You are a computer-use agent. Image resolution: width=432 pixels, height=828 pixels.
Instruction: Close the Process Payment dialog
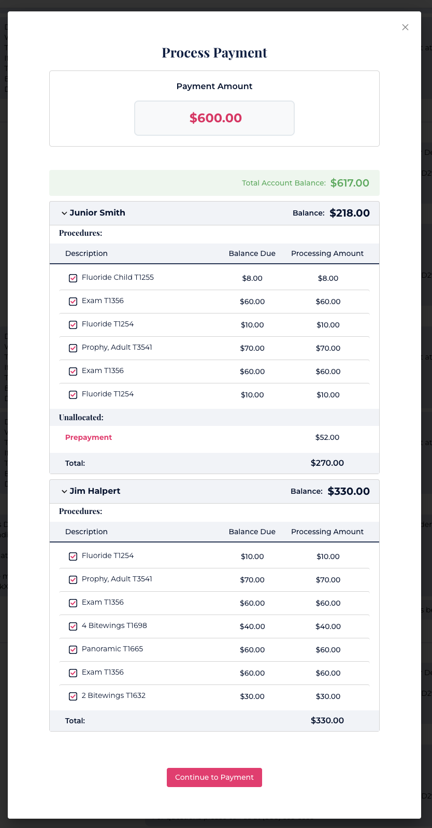[x=405, y=27]
